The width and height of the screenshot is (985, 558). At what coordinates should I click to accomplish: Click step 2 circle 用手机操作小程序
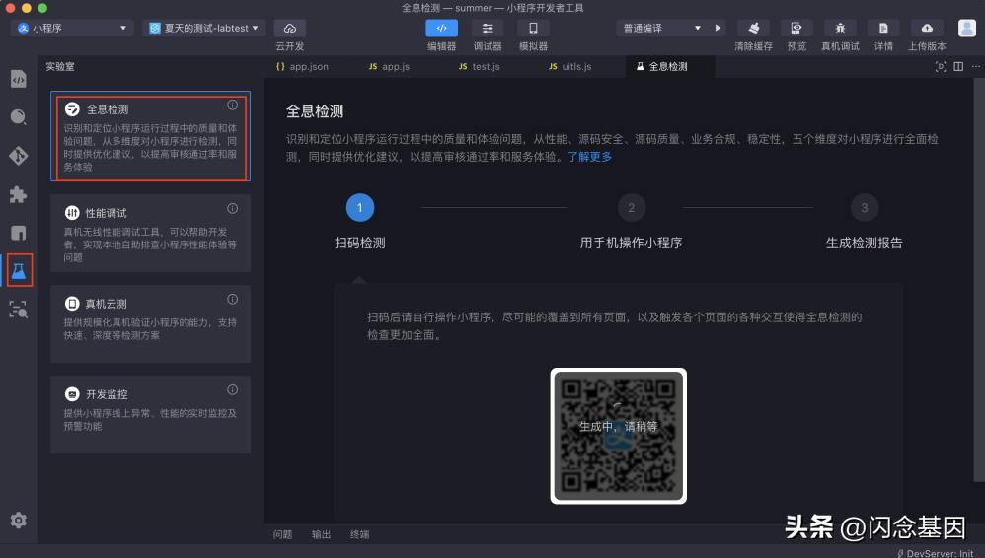632,208
